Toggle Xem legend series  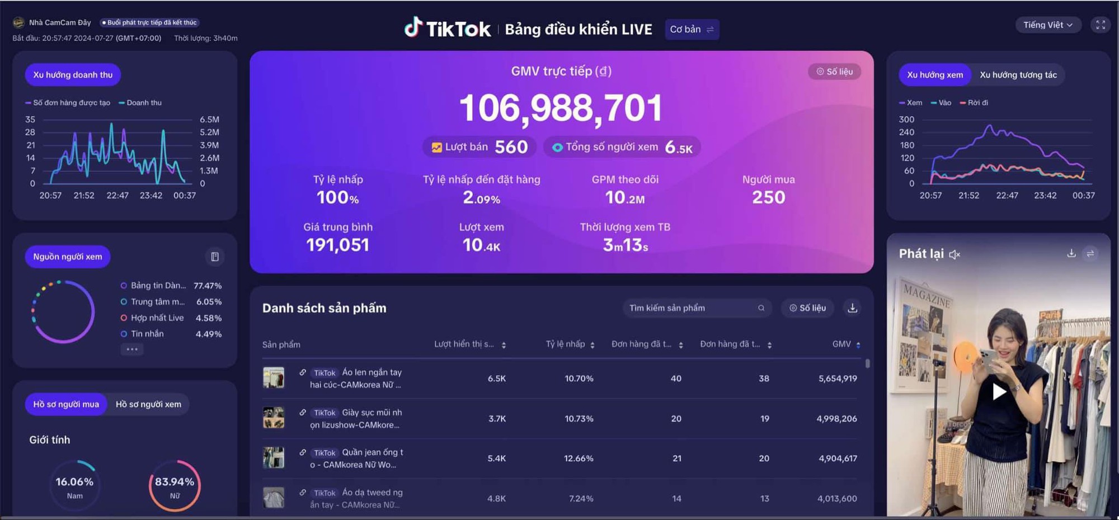click(910, 103)
